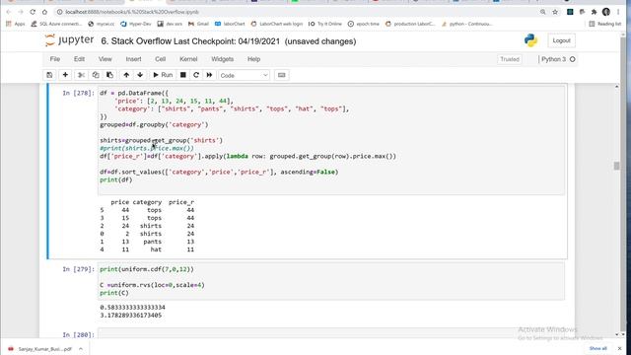Viewport: 631px width, 355px height.
Task: Click the browser forward arrow
Action: [21, 12]
